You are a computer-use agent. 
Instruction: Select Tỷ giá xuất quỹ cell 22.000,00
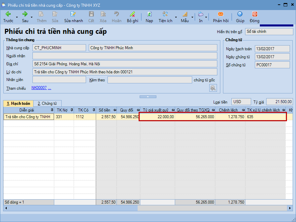157,117
